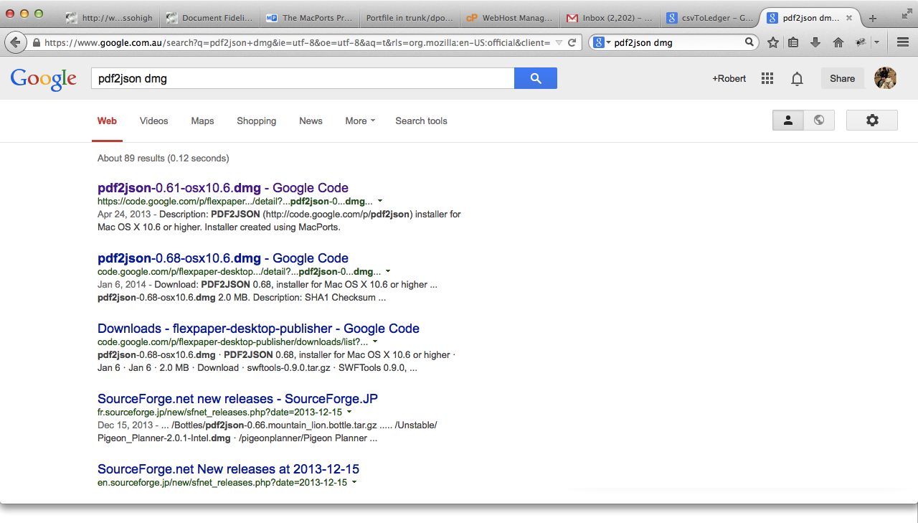The height and width of the screenshot is (523, 918).
Task: Show personal results with the person toggle
Action: pos(787,121)
